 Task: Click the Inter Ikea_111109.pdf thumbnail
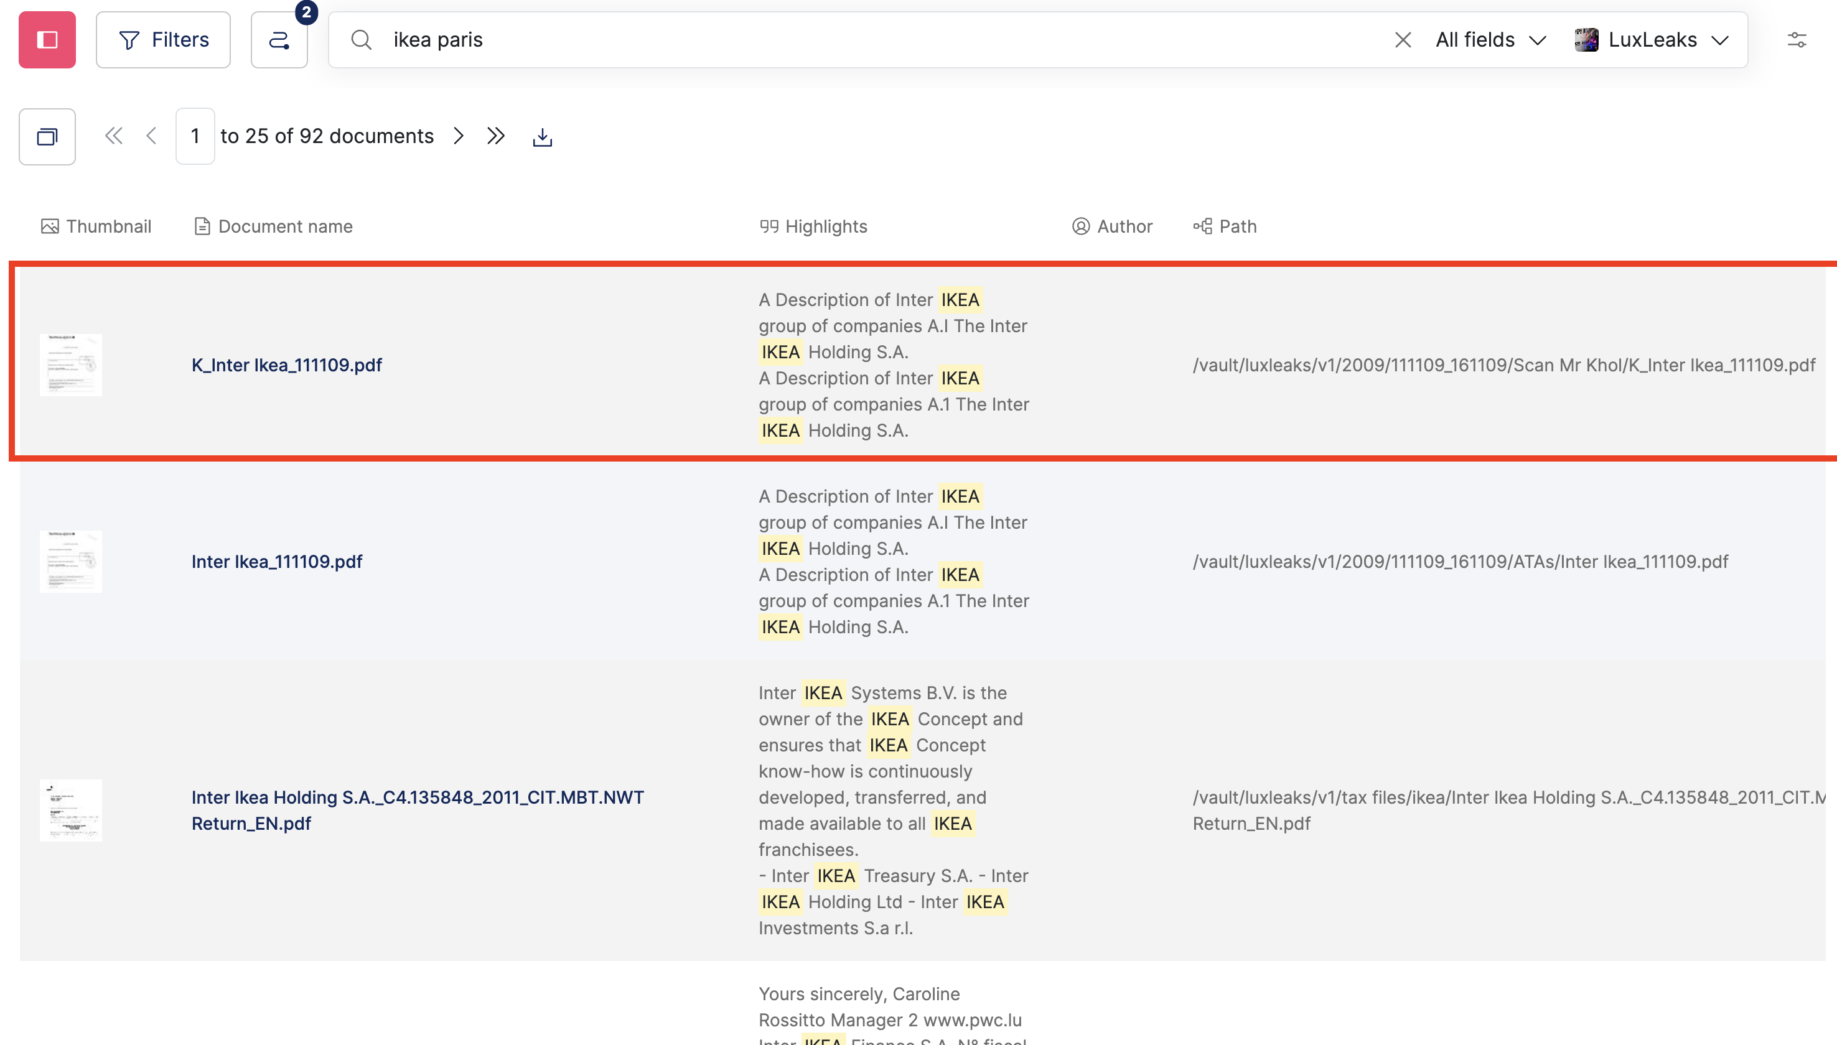[x=70, y=560]
